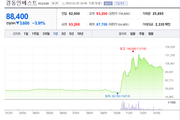Click the 봉차트 label
This screenshot has width=180, height=120.
tap(123, 34)
